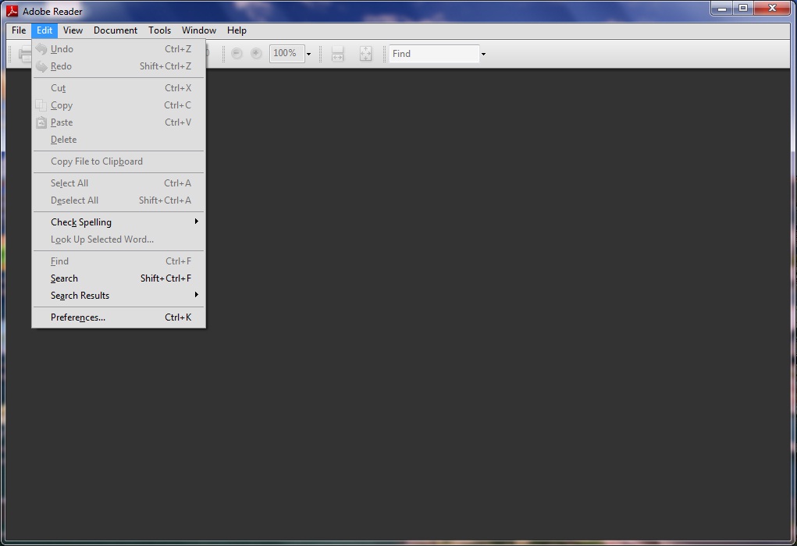Choose Select All menu entry

(119, 183)
